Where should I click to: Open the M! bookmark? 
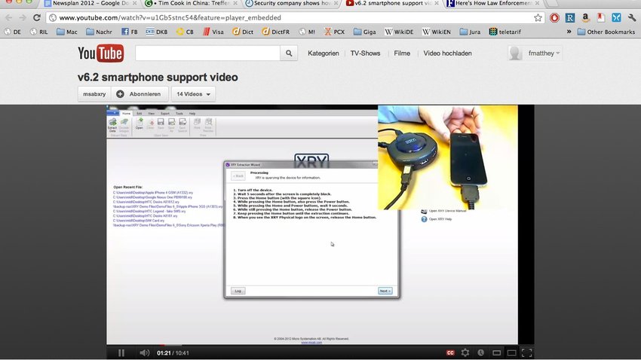pyautogui.click(x=307, y=32)
